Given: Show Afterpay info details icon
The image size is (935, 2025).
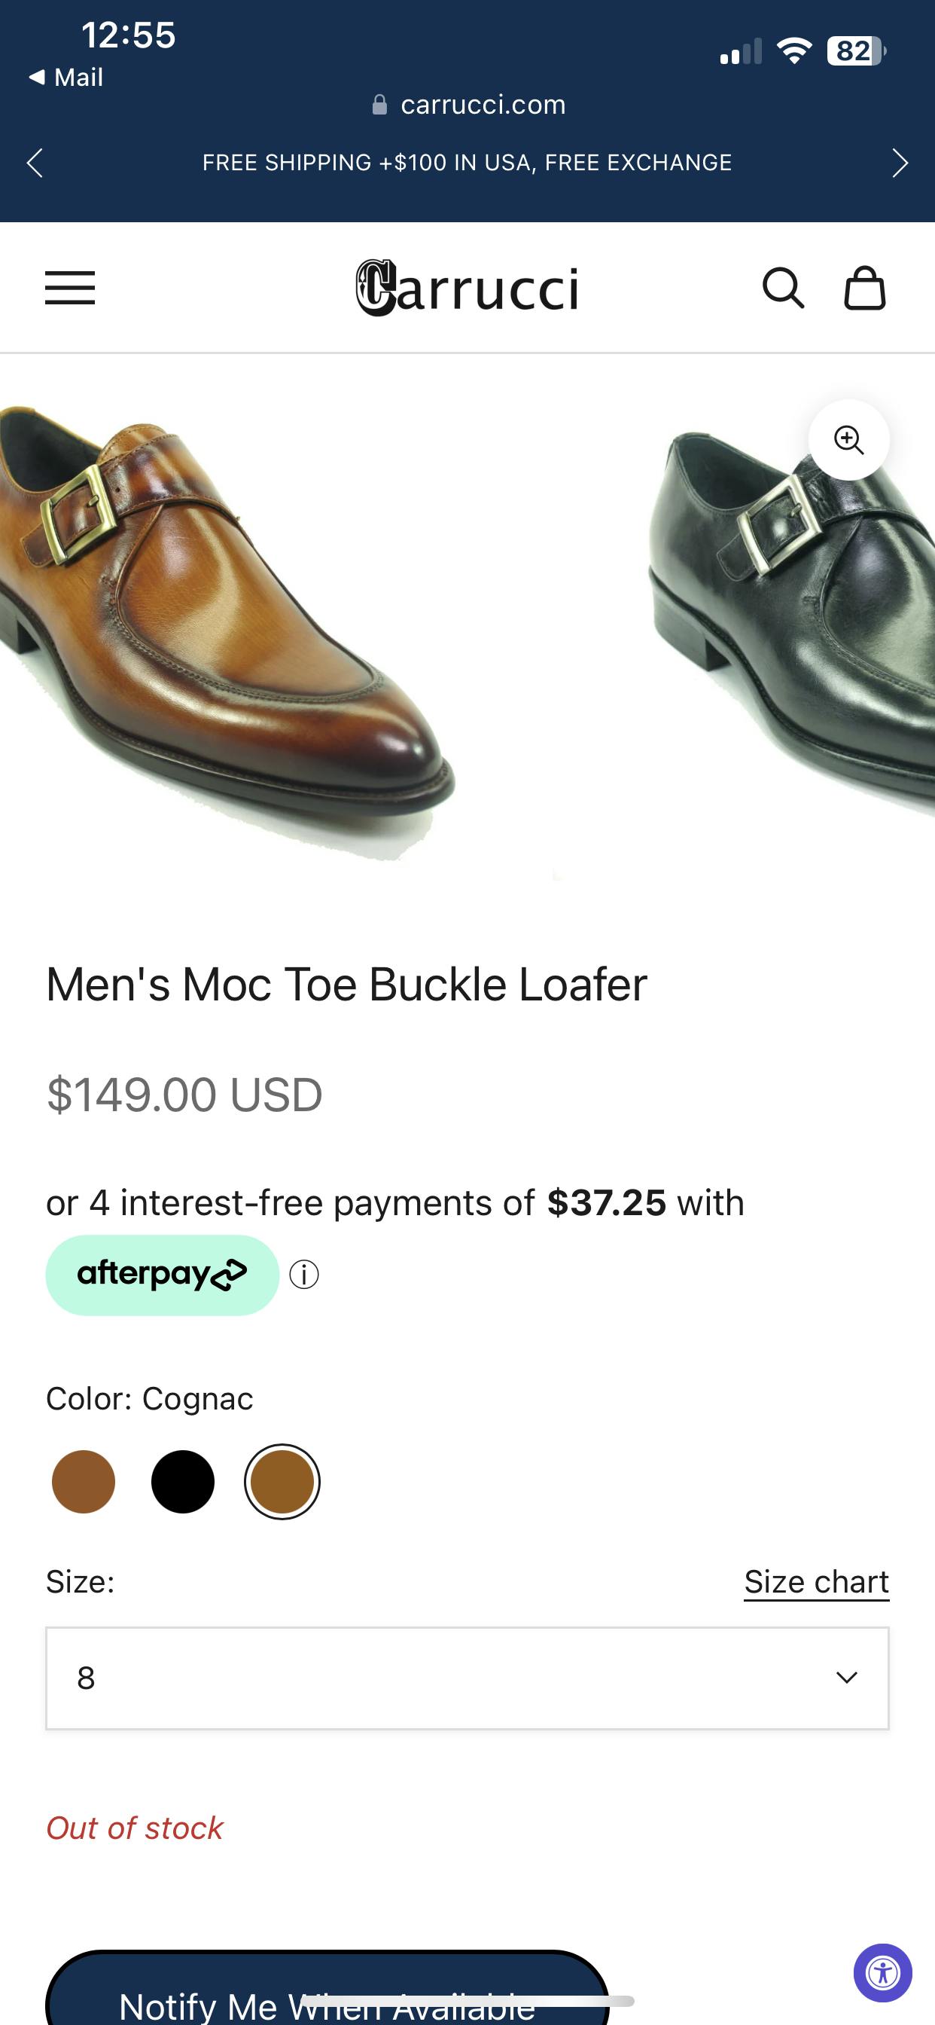Looking at the screenshot, I should pos(304,1274).
